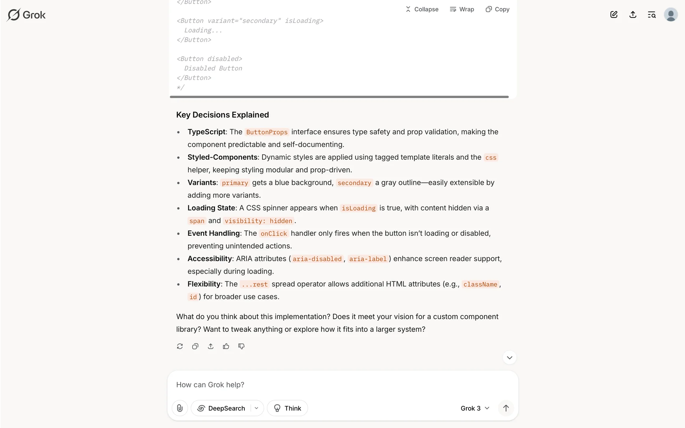685x428 pixels.
Task: Open the Grok 3 model selector
Action: pyautogui.click(x=475, y=408)
